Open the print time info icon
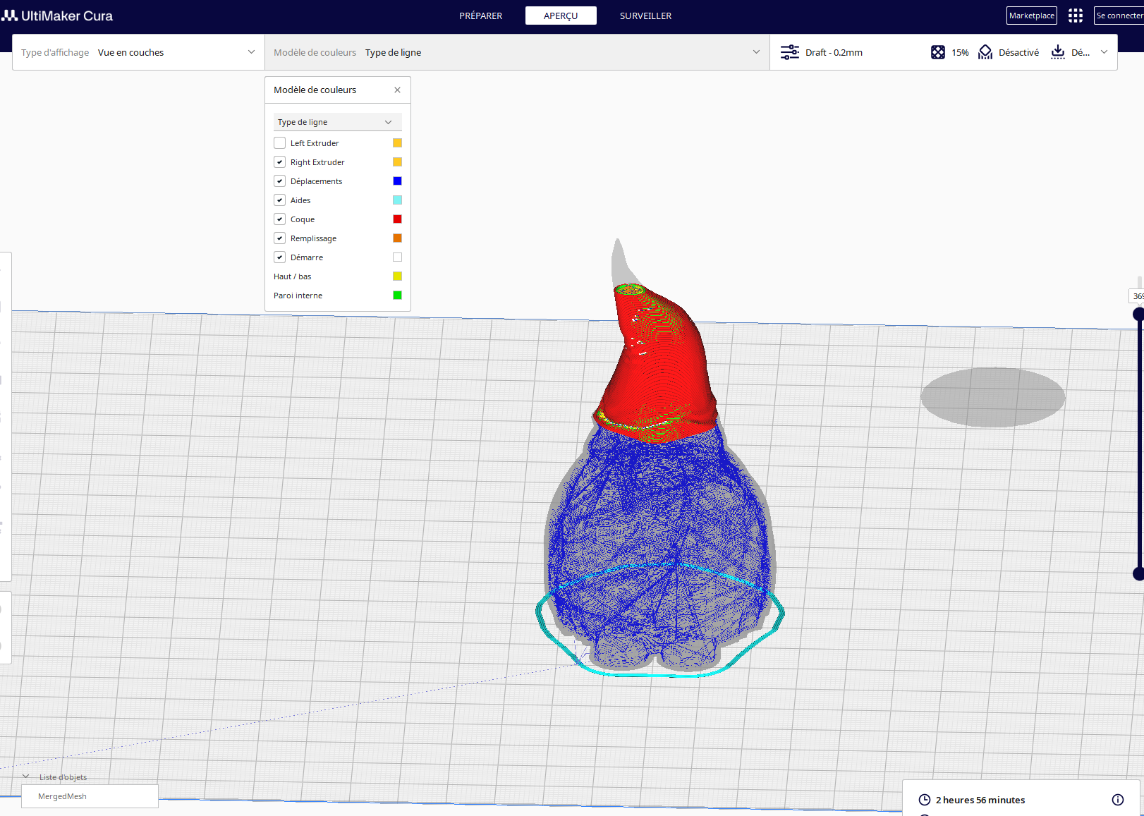Screen dimensions: 1144x816 coord(1118,800)
